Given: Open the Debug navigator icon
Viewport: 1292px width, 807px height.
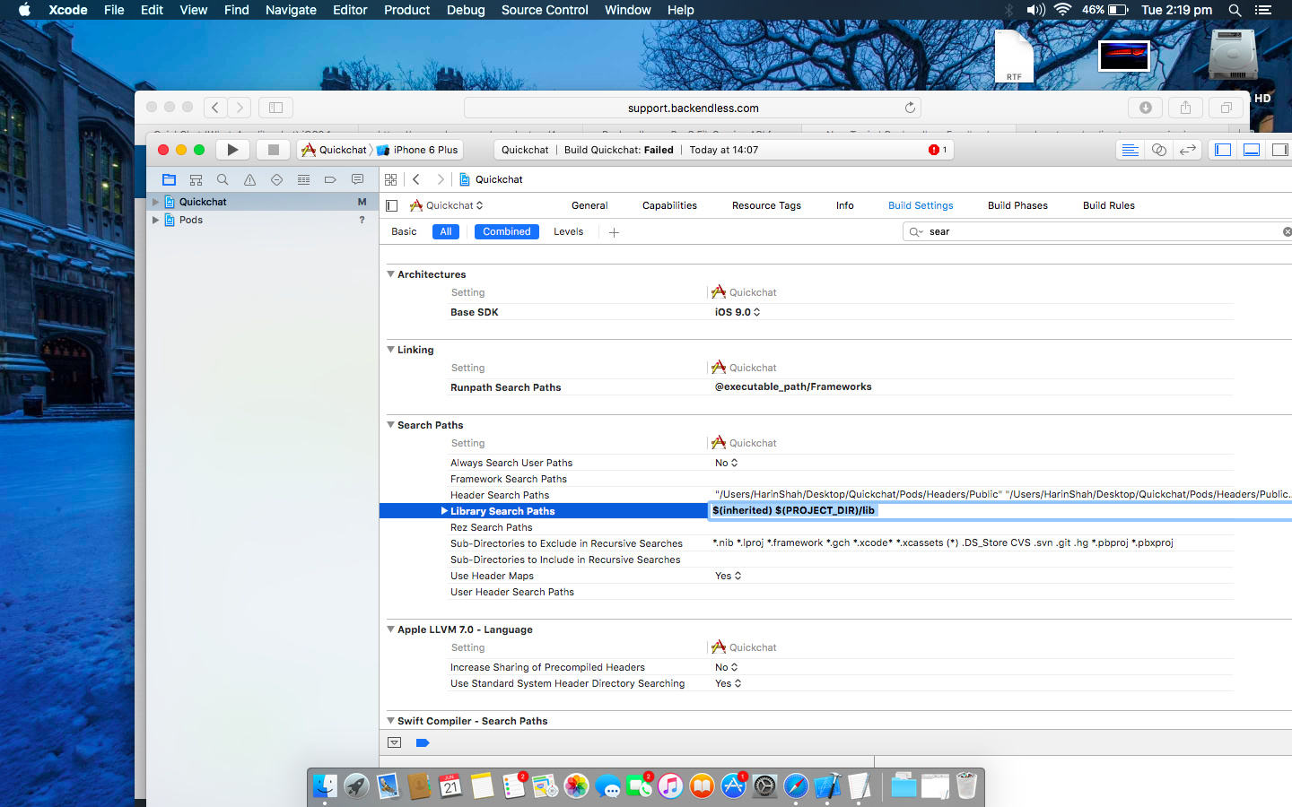Looking at the screenshot, I should 303,179.
